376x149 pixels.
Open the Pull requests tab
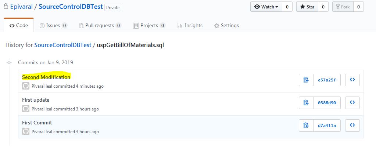[x=100, y=25]
